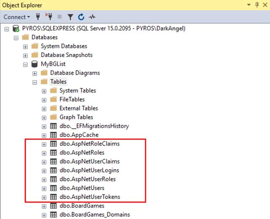Expand the dbo.__EFMigrationsHistory table
Image resolution: width=270 pixels, height=219 pixels.
pos(44,127)
